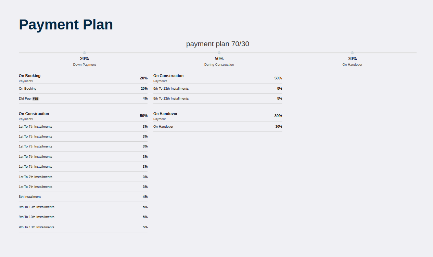Click the On Handover label under 30%
Viewport: 433px width, 257px height.
(x=352, y=65)
